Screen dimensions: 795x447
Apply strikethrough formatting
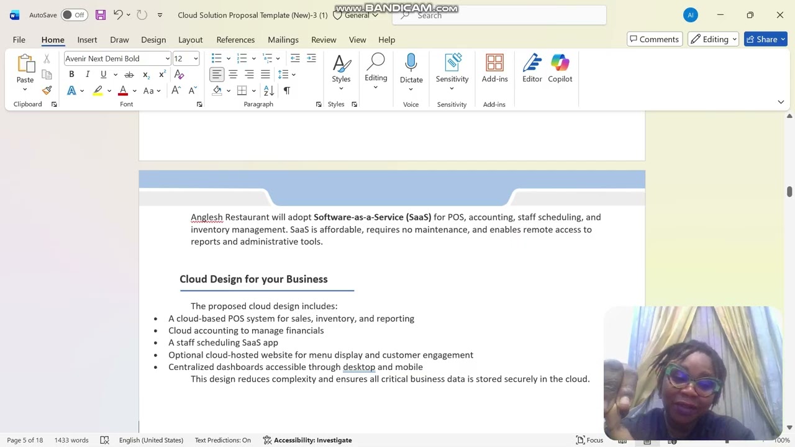tap(129, 74)
